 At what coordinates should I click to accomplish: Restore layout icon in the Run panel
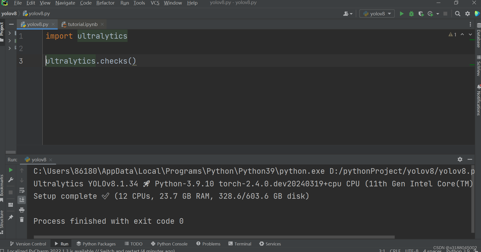point(11,205)
